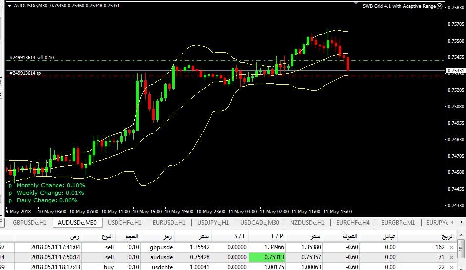Close the usdchfe buy position

point(451,267)
